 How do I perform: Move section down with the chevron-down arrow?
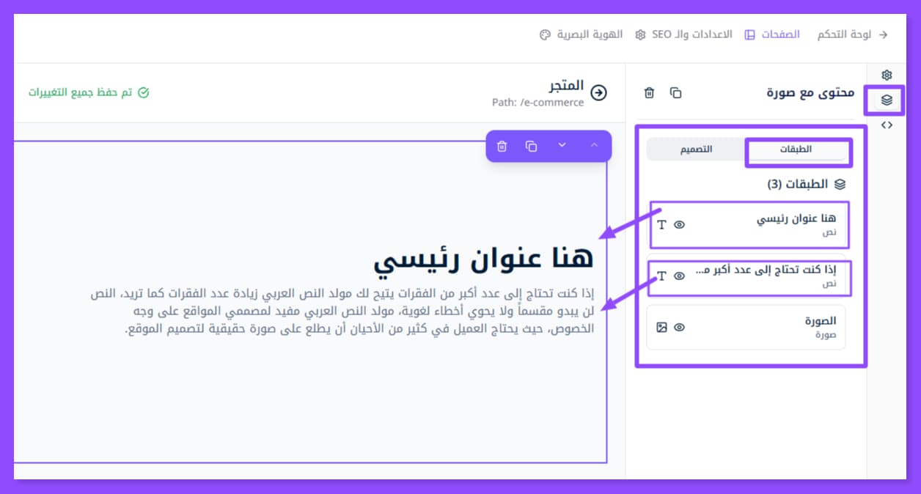point(562,145)
